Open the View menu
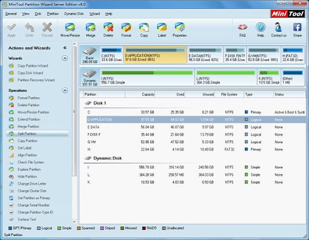The height and width of the screenshot is (240, 309). pos(26,14)
